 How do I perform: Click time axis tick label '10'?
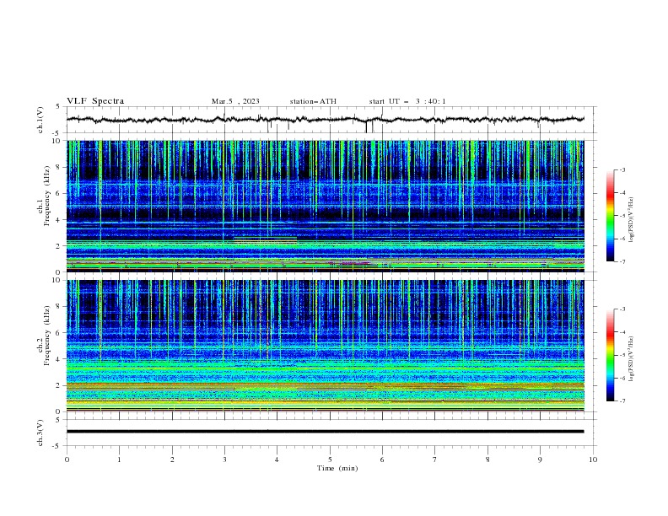[593, 460]
